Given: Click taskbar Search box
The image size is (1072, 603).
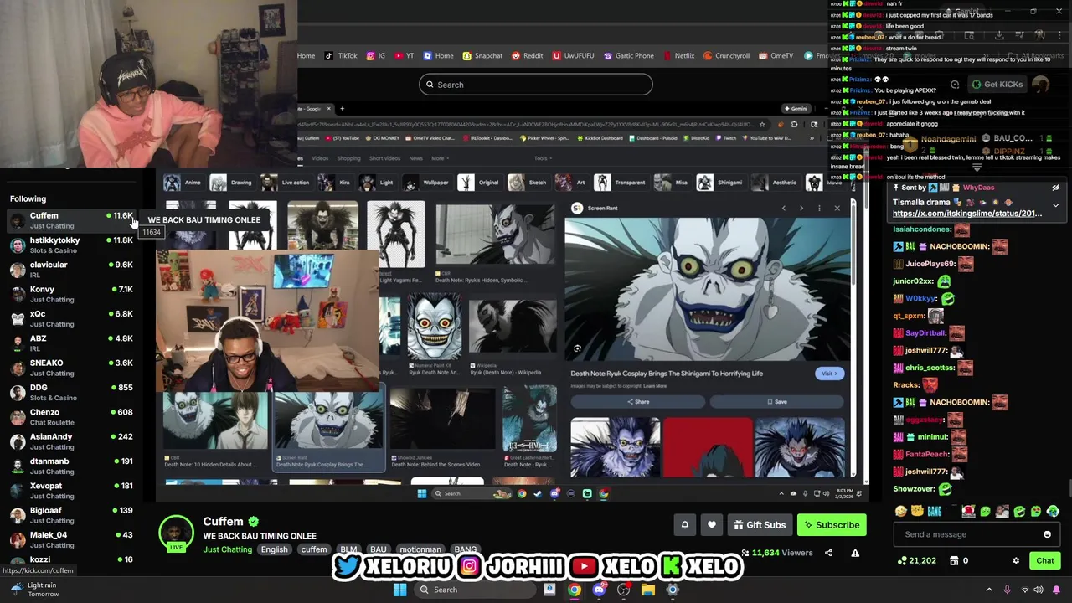Looking at the screenshot, I should (475, 590).
